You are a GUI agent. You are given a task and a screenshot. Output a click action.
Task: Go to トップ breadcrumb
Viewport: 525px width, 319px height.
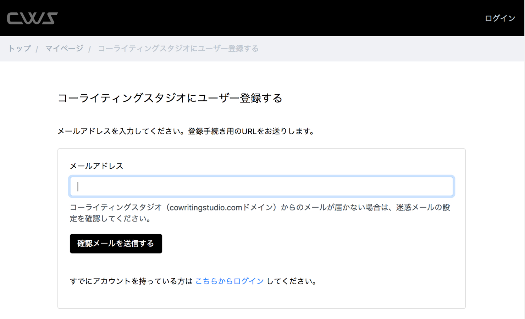click(x=20, y=49)
